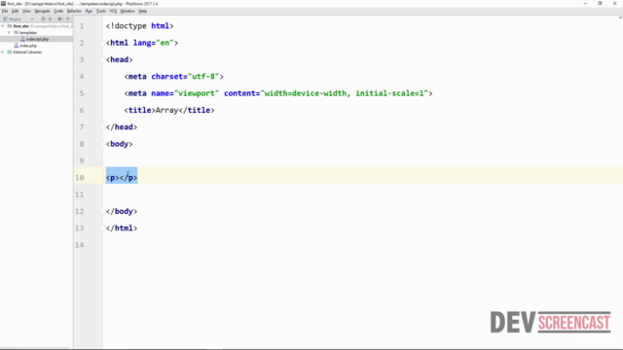Click the PhpStorm window icon in title bar

[x=3, y=3]
